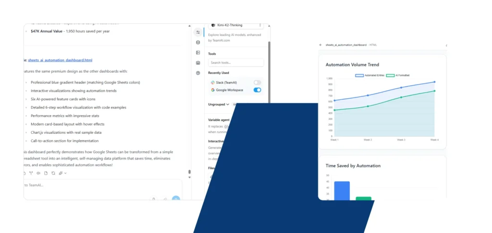492x233 pixels.
Task: Click the regenerate response icon
Action: click(x=53, y=173)
